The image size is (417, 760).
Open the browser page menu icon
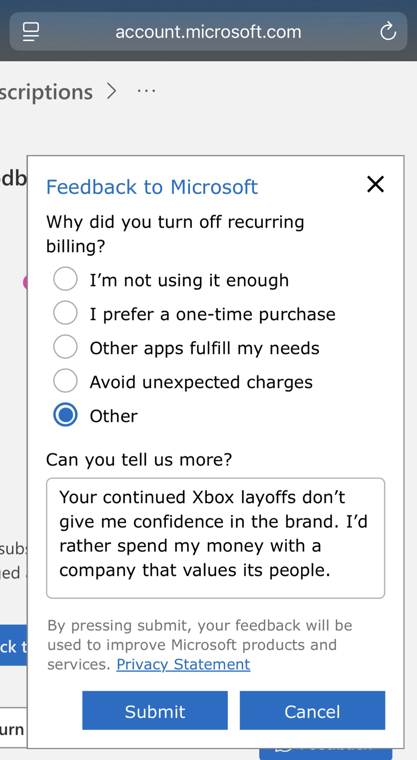pos(31,32)
